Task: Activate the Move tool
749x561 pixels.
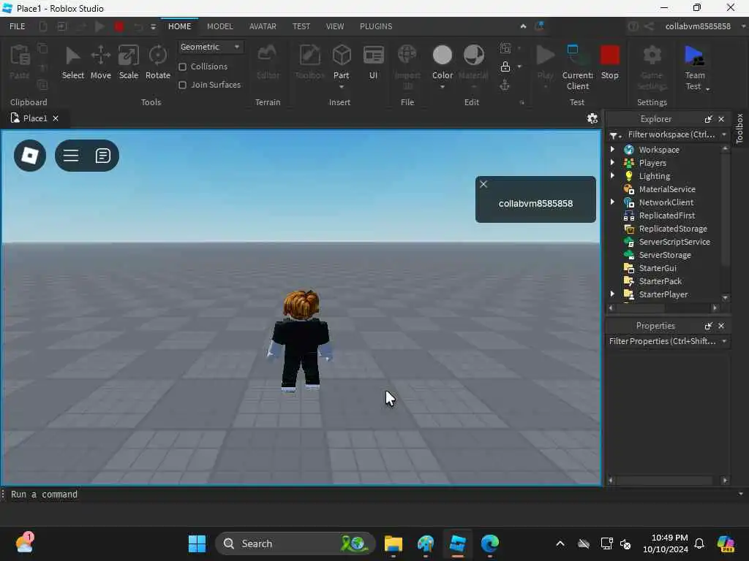Action: pos(101,62)
